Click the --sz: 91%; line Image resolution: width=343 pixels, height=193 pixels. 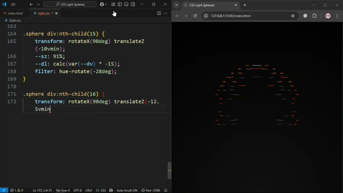pyautogui.click(x=50, y=56)
